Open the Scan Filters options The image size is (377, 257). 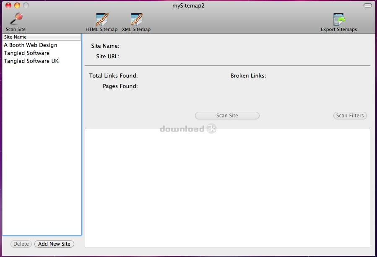350,116
